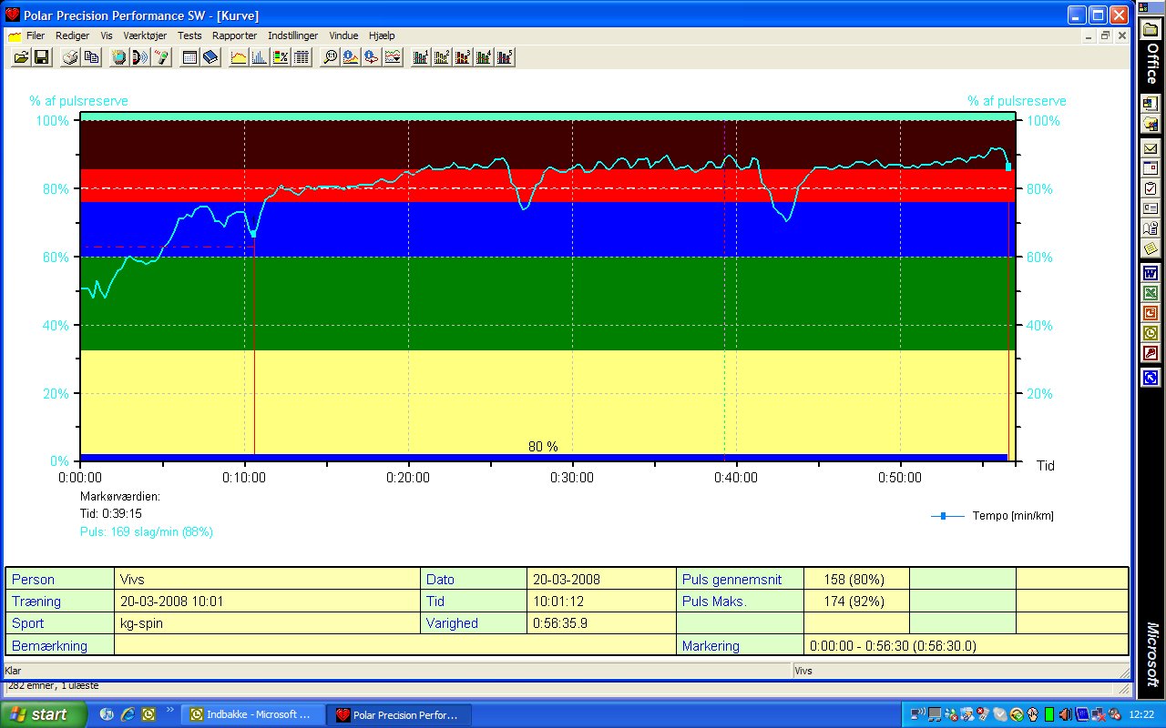This screenshot has width=1166, height=728.
Task: Click Polar Precision Performance taskbar button
Action: (x=399, y=714)
